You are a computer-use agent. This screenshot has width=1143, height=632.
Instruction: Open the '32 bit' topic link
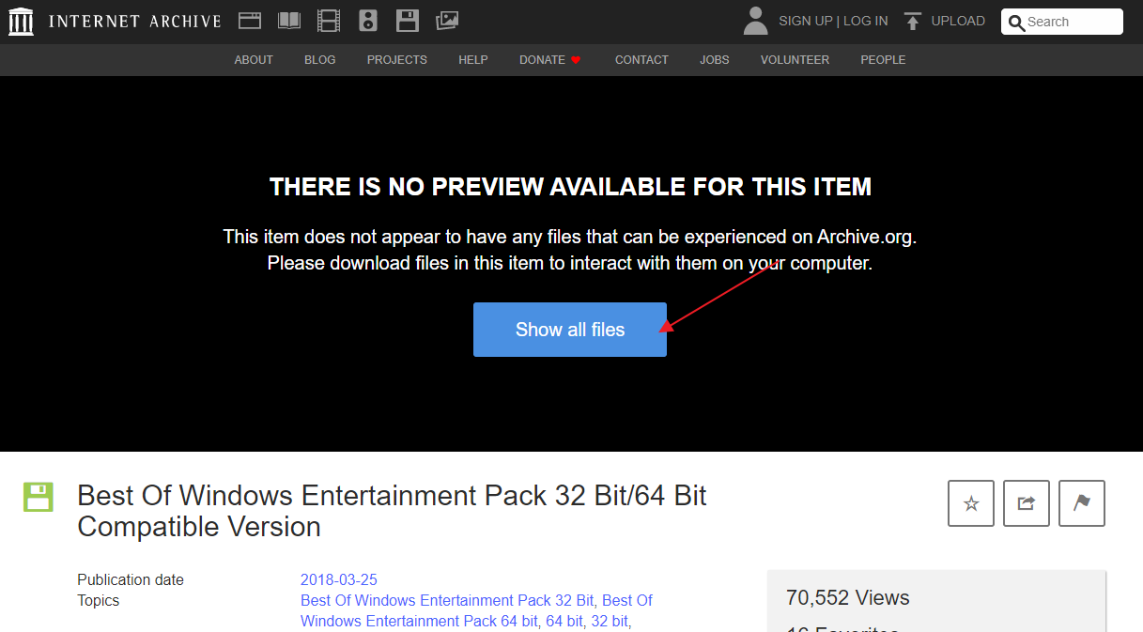610,622
